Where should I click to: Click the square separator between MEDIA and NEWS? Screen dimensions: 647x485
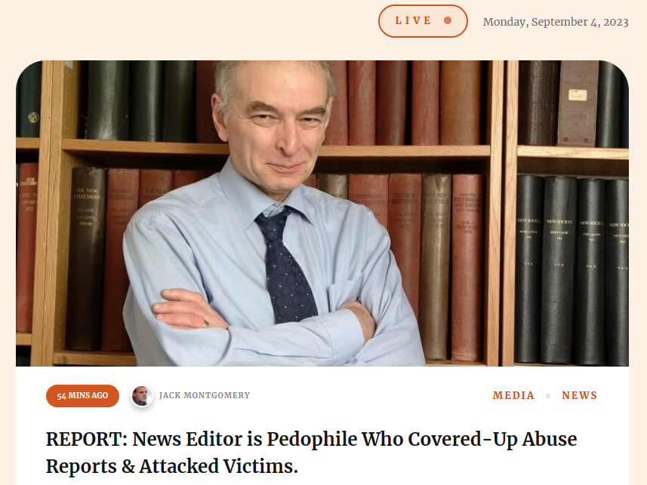click(548, 396)
